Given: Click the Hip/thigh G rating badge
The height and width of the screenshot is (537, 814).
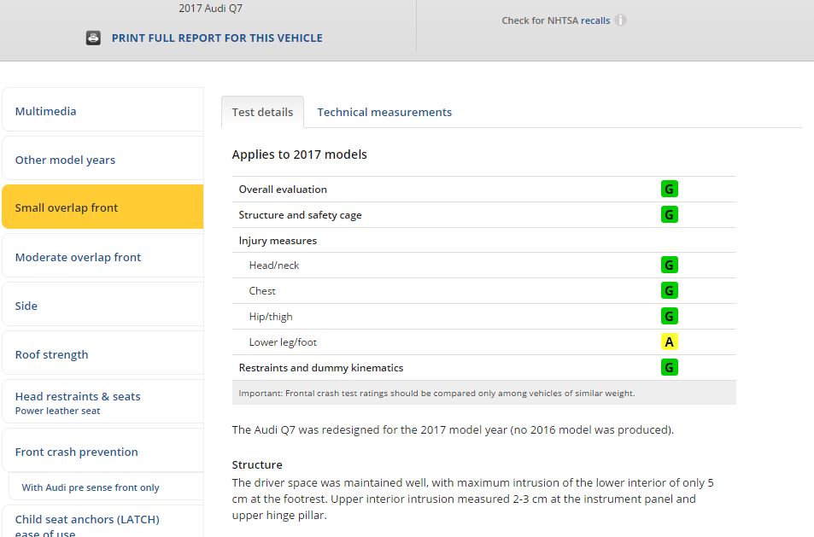Looking at the screenshot, I should (669, 316).
